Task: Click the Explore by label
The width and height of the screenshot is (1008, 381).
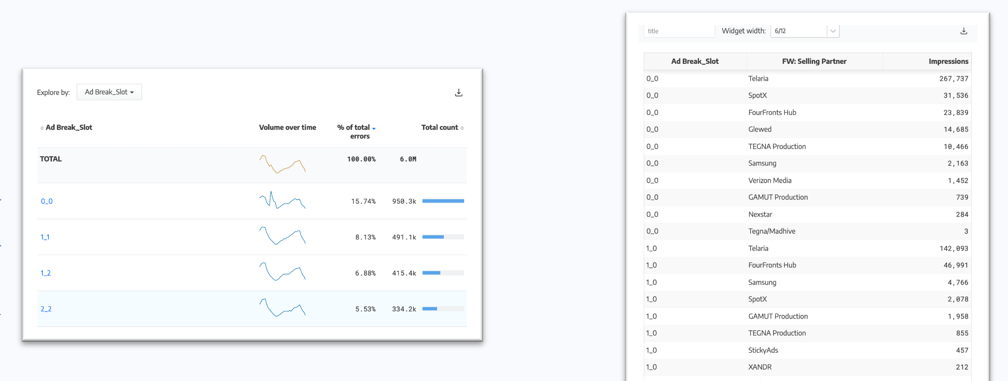Action: click(53, 93)
